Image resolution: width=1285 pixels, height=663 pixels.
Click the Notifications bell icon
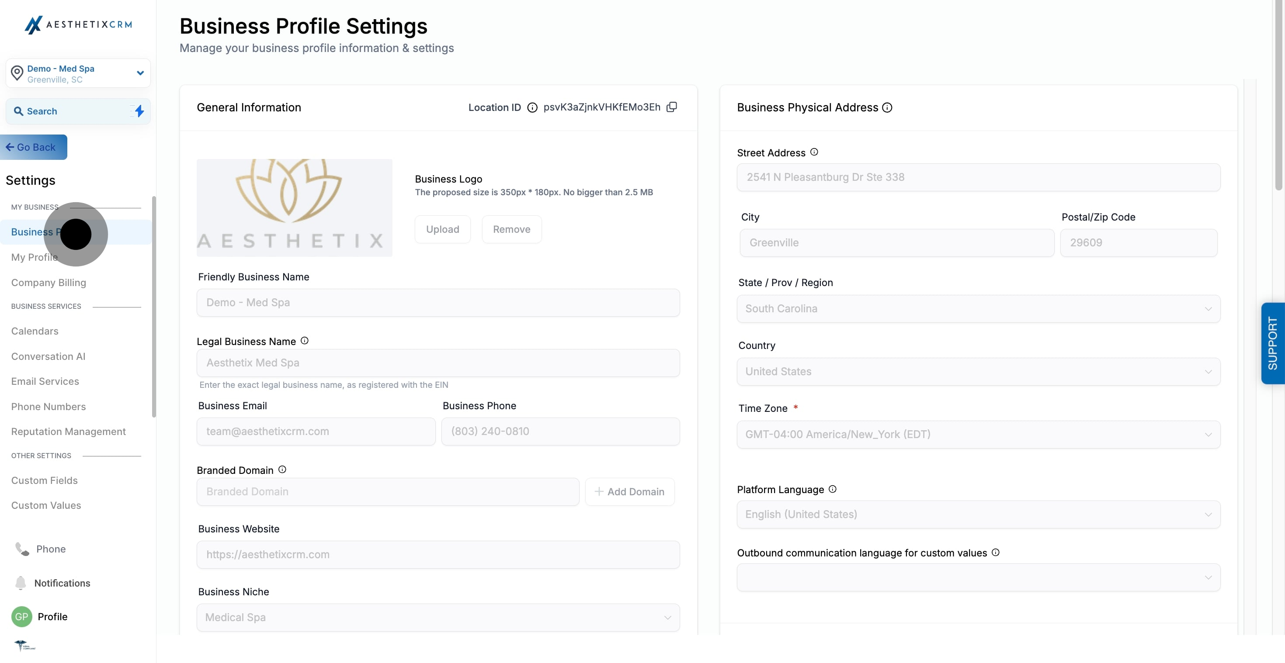(21, 583)
